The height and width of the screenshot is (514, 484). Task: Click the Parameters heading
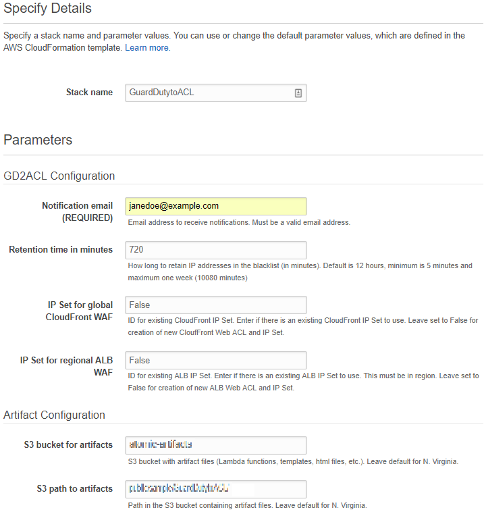tap(38, 140)
